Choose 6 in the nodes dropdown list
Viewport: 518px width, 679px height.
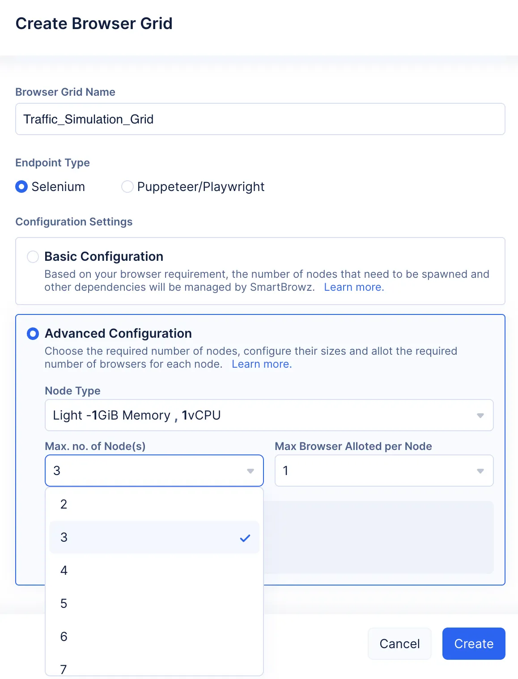[x=154, y=637]
